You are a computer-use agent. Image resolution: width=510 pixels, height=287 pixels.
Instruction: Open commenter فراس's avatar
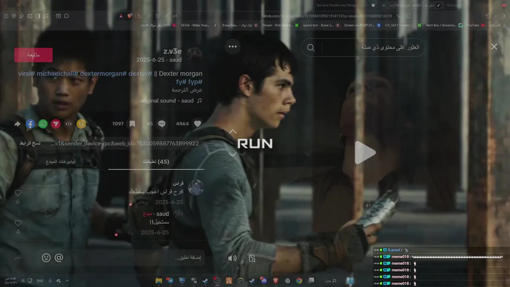pyautogui.click(x=196, y=187)
